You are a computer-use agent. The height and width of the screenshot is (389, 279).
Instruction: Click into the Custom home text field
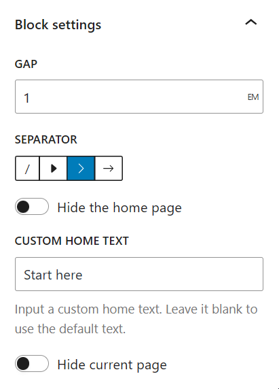tap(139, 274)
